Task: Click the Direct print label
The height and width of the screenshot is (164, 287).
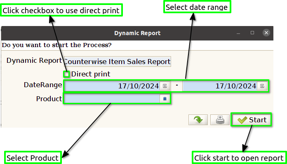Action: (91, 74)
